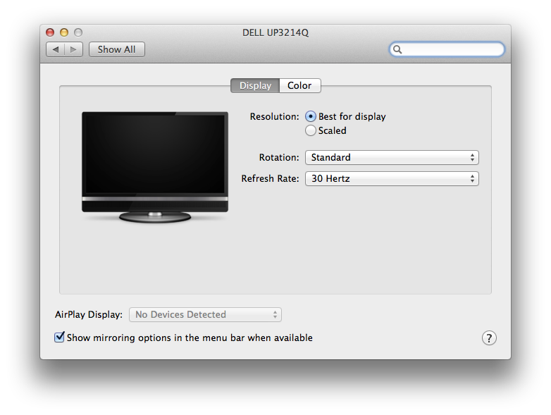Close the DELL UP3214Q window
This screenshot has height=415, width=551.
(x=50, y=32)
